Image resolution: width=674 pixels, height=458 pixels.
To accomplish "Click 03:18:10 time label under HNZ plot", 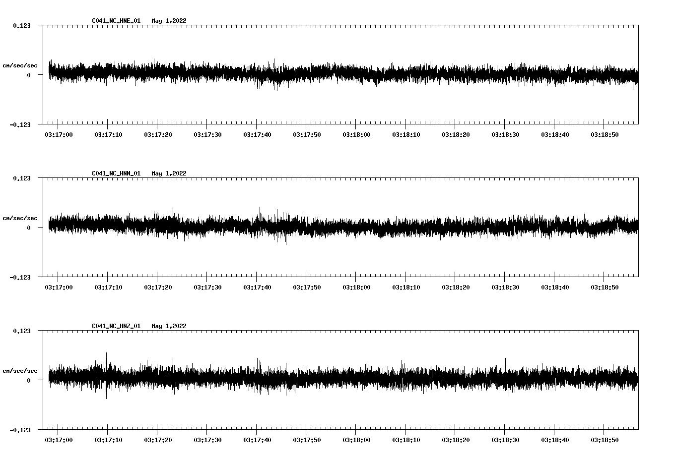I will [x=406, y=440].
